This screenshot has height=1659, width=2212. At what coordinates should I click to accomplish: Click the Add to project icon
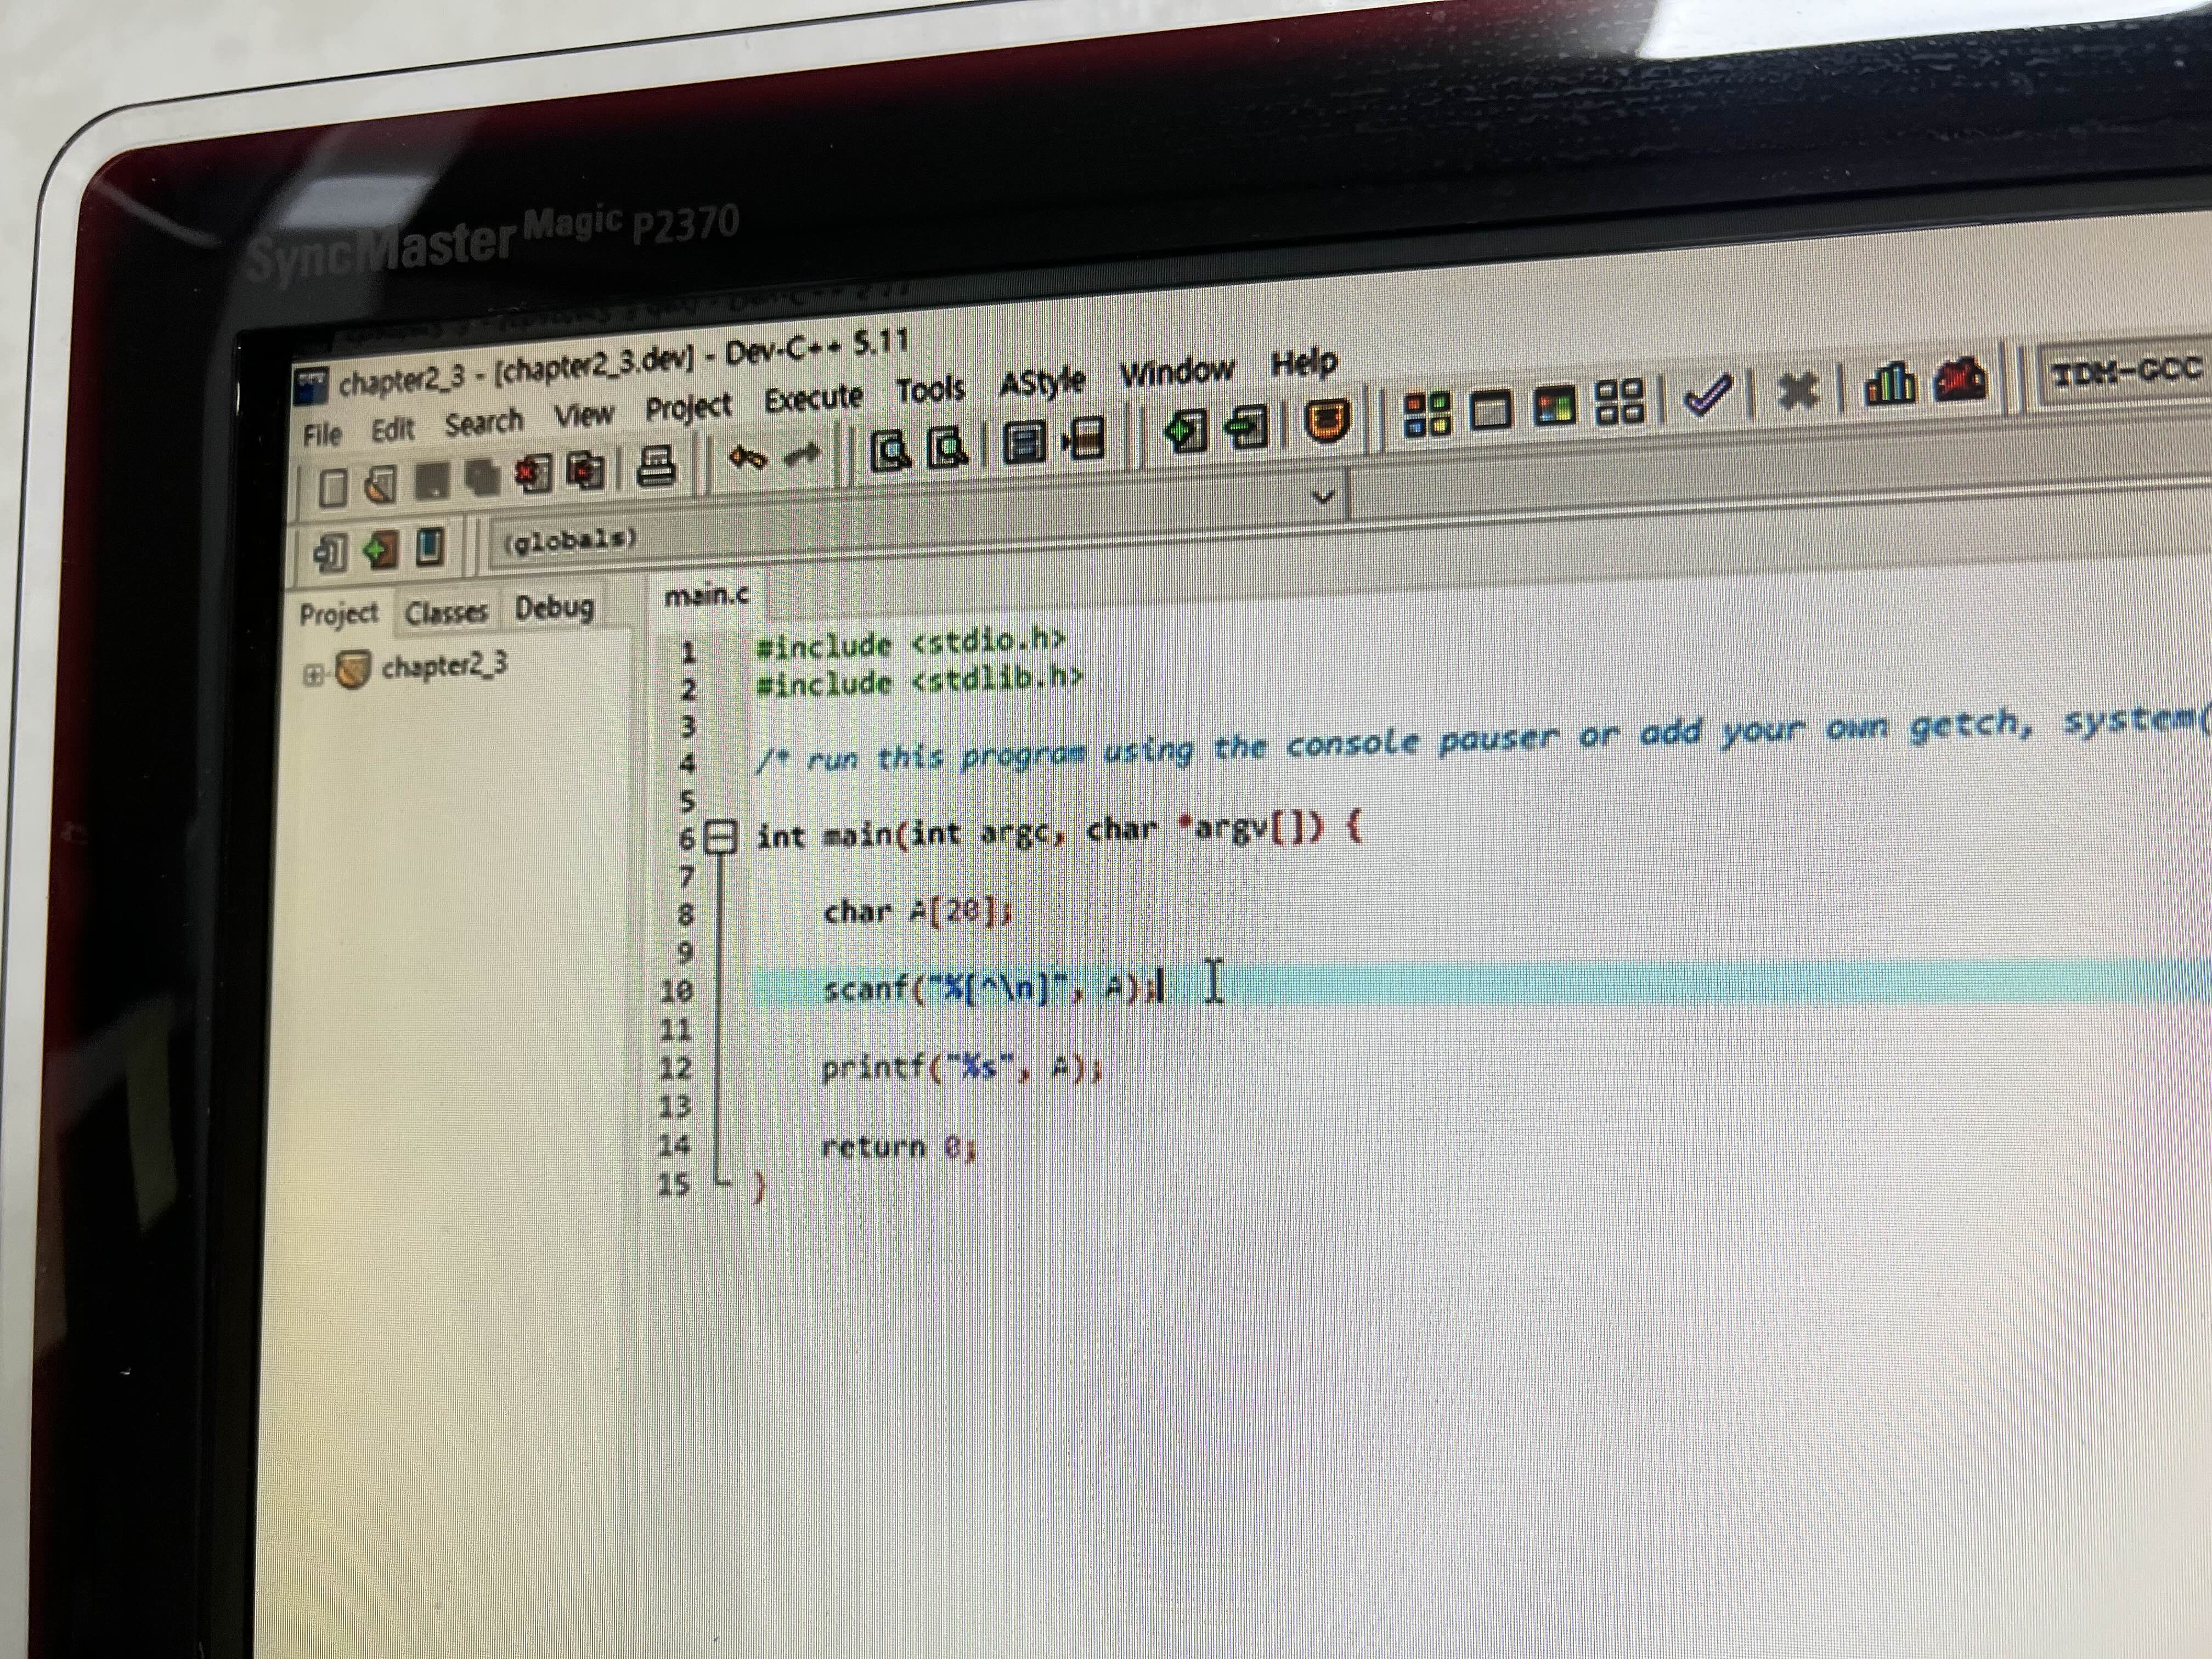point(1186,431)
